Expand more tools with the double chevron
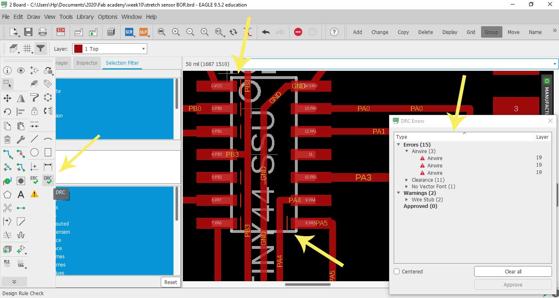559x298 pixels. [14, 282]
